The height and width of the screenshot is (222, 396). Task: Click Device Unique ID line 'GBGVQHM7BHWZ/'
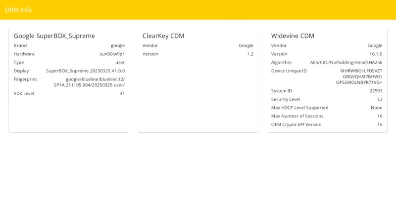pyautogui.click(x=362, y=76)
